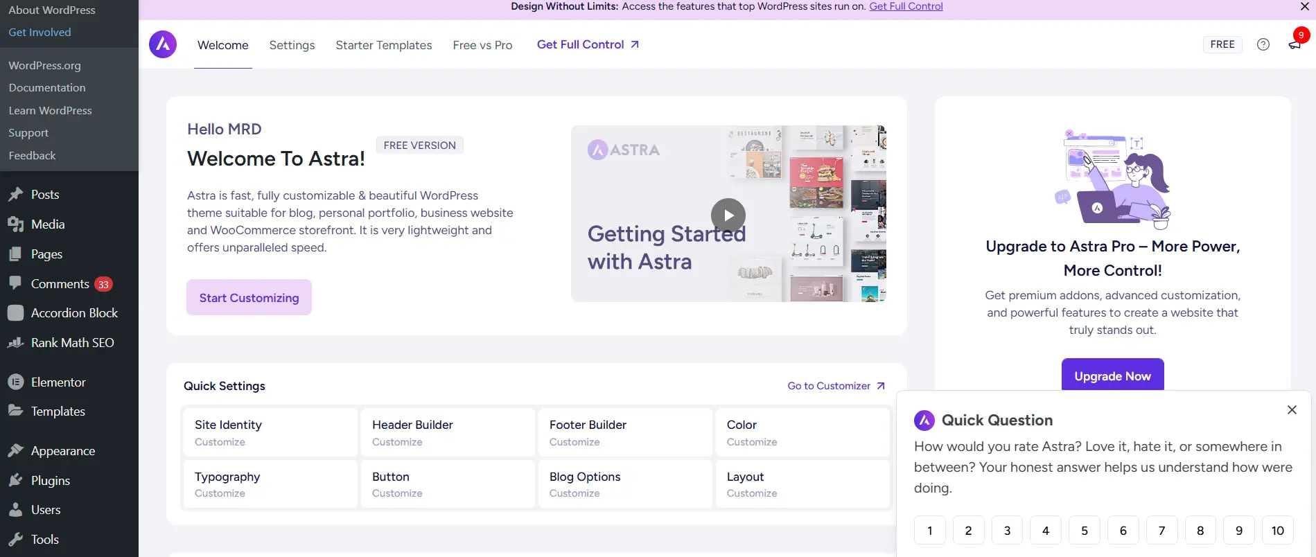Click the Astra icon in Quick Question popup

point(924,421)
